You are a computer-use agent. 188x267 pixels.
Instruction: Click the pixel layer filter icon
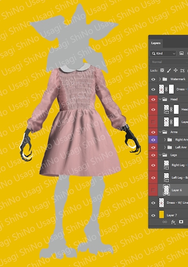[x=181, y=53]
